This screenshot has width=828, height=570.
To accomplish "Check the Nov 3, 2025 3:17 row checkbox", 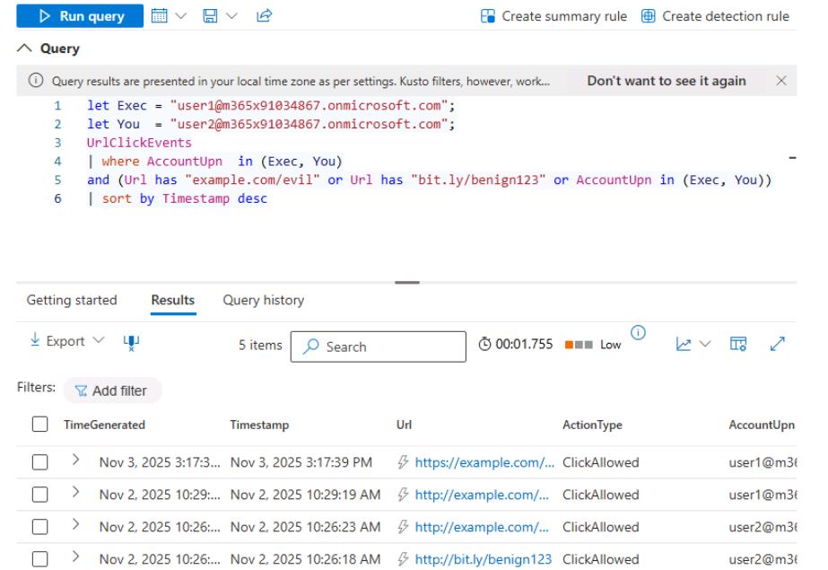I will (x=38, y=462).
